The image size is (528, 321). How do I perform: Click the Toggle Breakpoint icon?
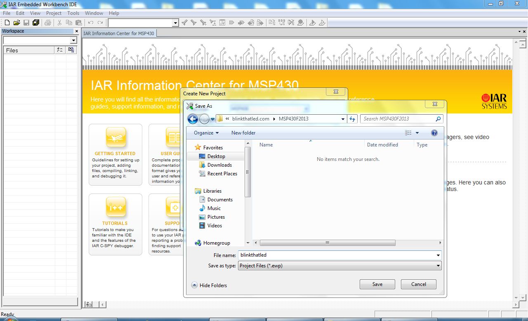pyautogui.click(x=301, y=23)
